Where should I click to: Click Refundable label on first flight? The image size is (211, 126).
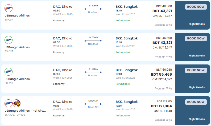click(123, 21)
